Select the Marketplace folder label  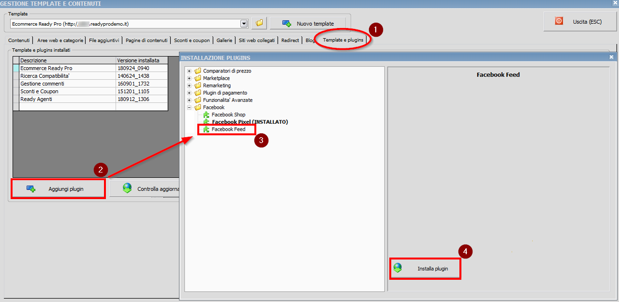(216, 78)
